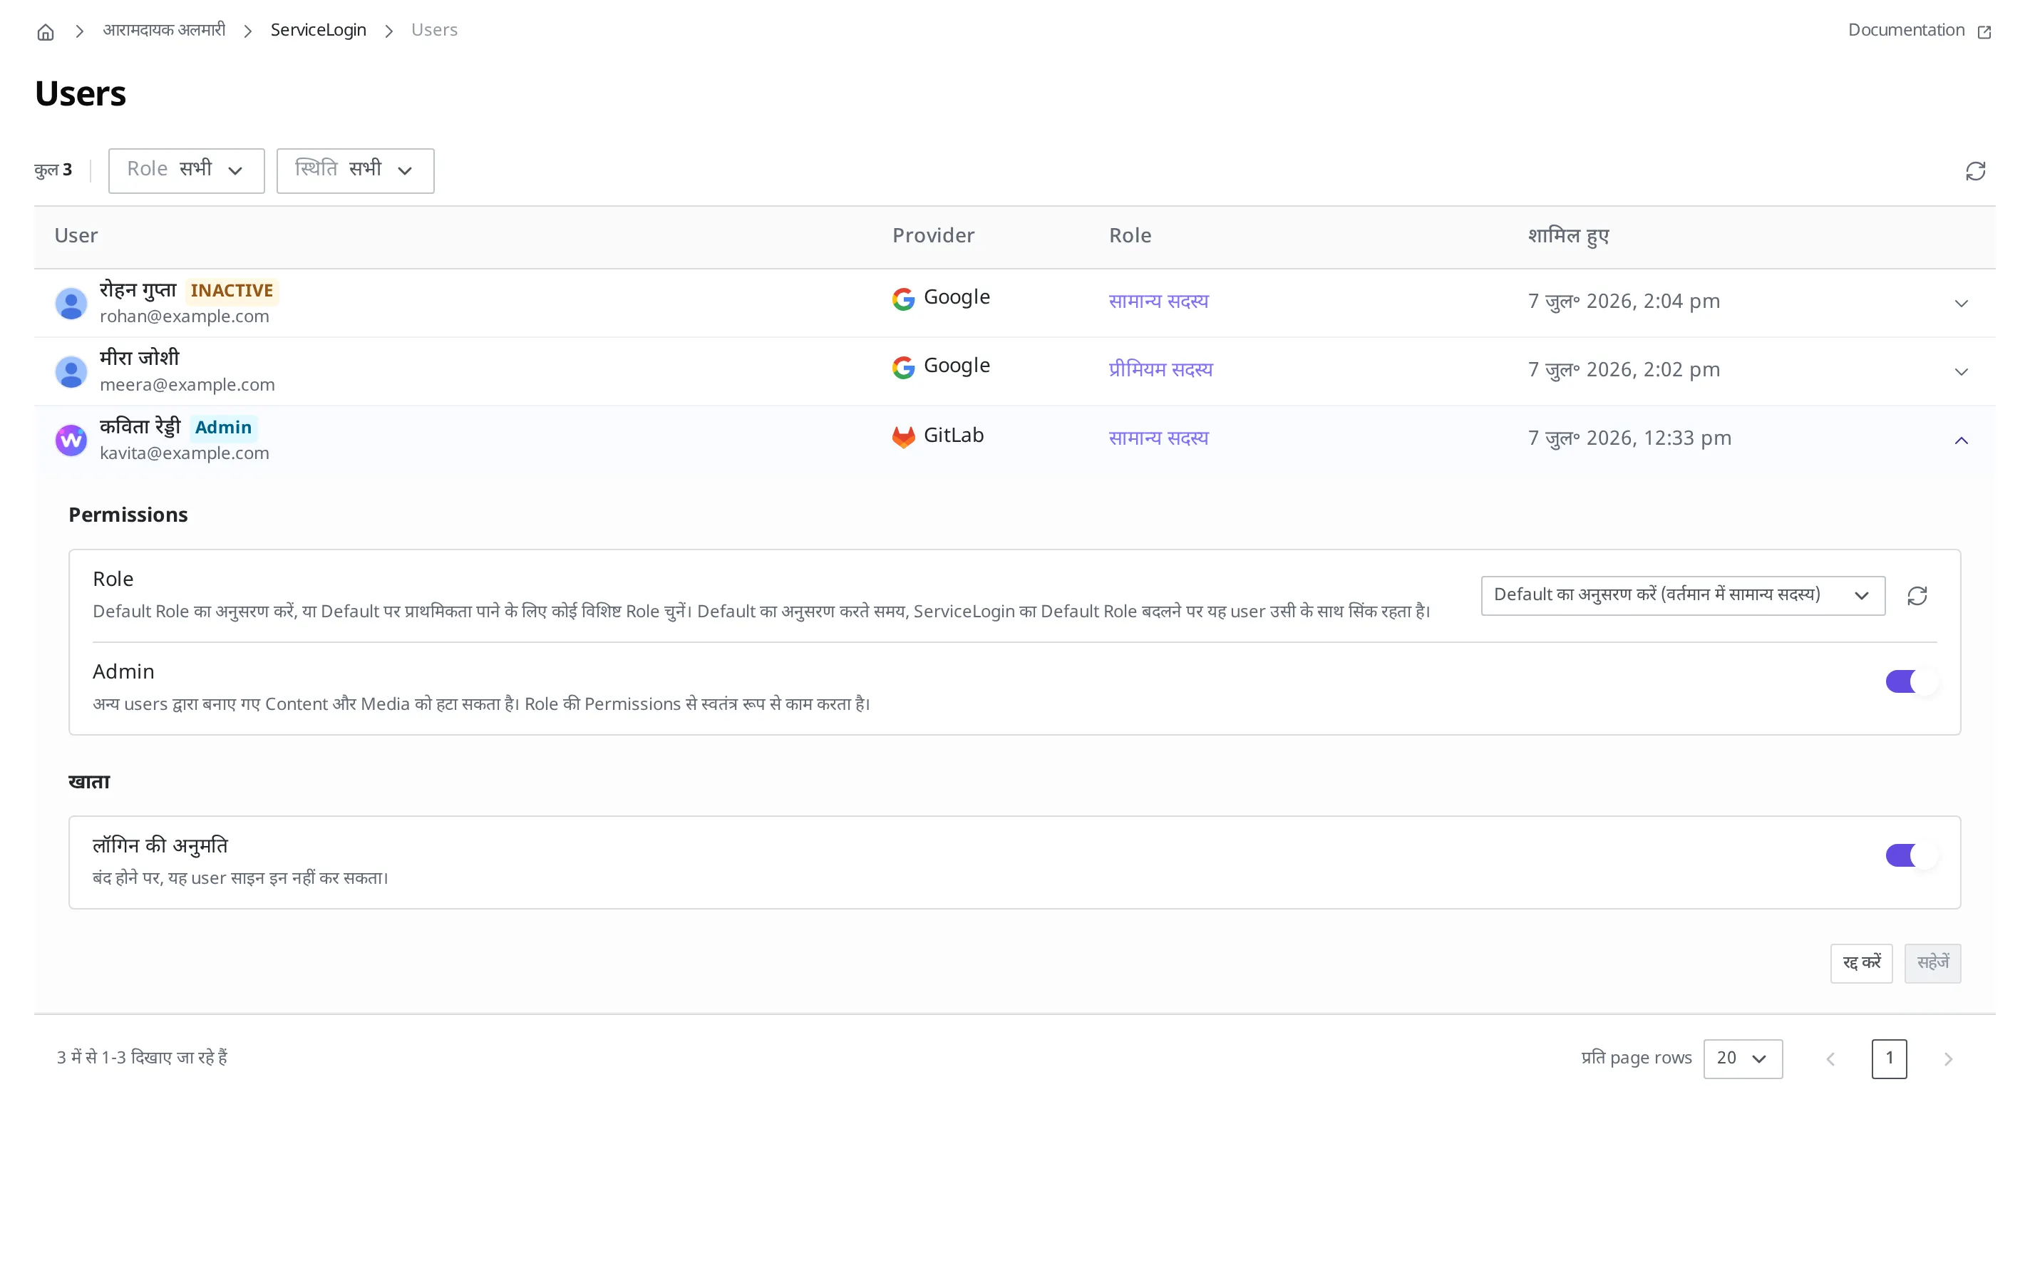2030x1283 pixels.
Task: Expand रोहन गुप्ता's row chevron
Action: 1961,304
